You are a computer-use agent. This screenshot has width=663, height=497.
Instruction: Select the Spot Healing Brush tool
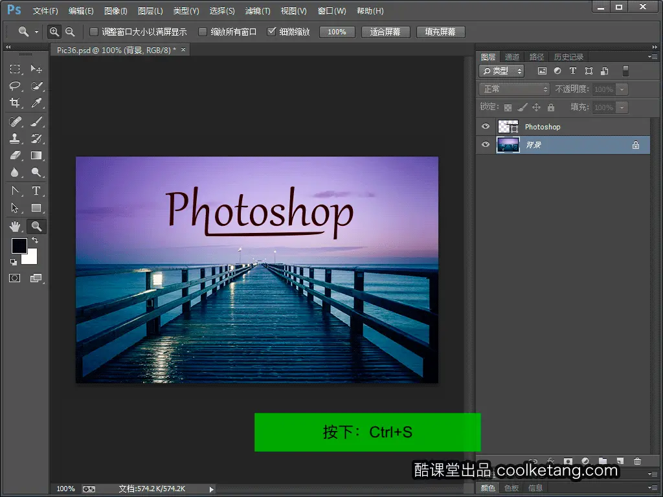[15, 122]
